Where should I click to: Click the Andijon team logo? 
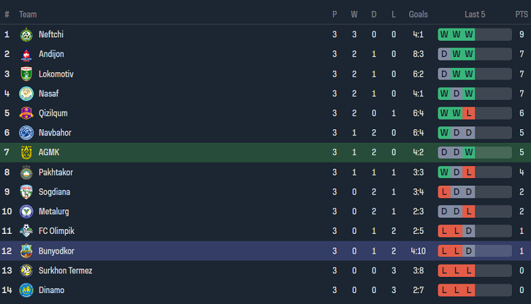[27, 54]
